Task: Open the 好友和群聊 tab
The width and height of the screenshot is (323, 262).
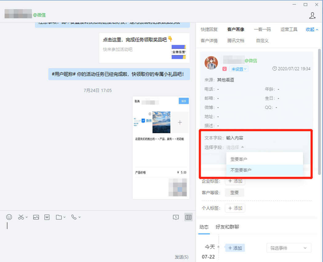Action: [x=227, y=227]
